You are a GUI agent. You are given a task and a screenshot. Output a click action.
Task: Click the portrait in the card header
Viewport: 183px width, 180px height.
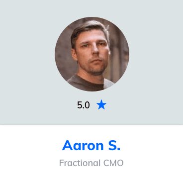92,54
